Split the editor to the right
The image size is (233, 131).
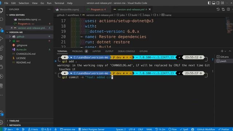[228, 9]
